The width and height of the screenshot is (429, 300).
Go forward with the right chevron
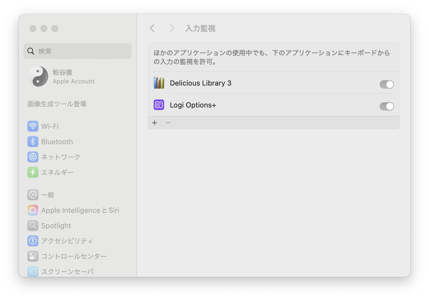click(x=172, y=28)
